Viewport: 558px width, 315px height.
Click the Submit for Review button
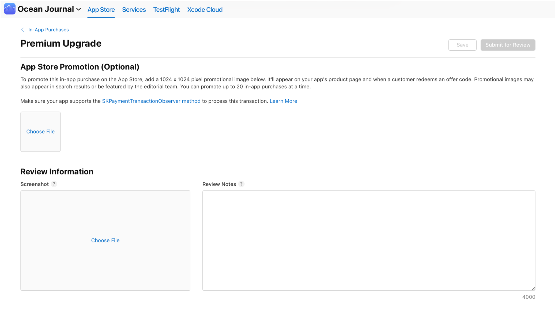point(508,45)
